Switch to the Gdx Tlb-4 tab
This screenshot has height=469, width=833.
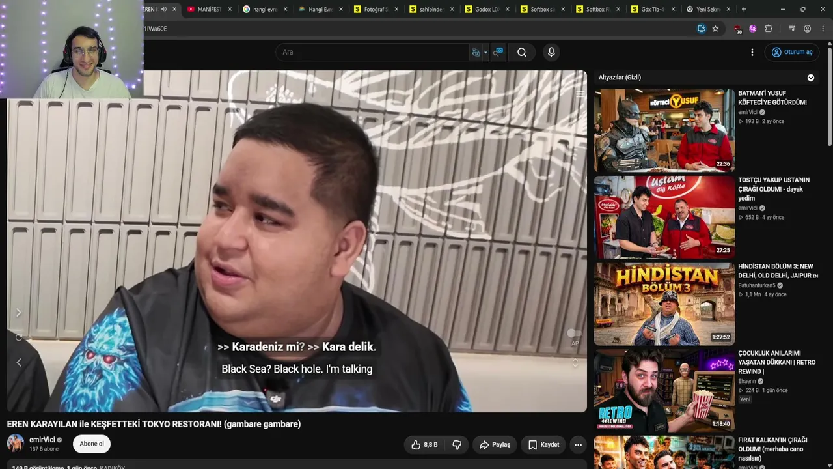tap(653, 9)
